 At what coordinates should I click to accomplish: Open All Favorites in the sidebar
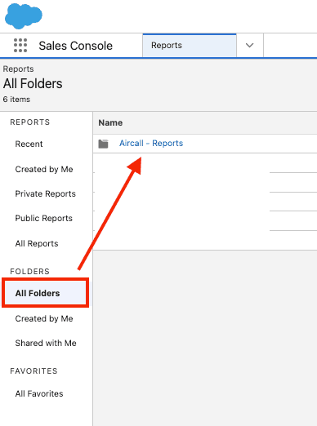click(x=39, y=393)
